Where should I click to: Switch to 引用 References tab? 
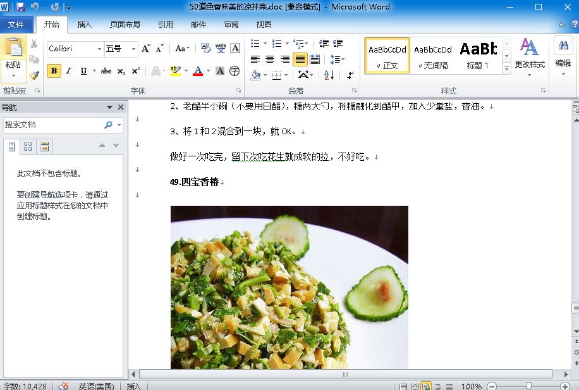(166, 25)
